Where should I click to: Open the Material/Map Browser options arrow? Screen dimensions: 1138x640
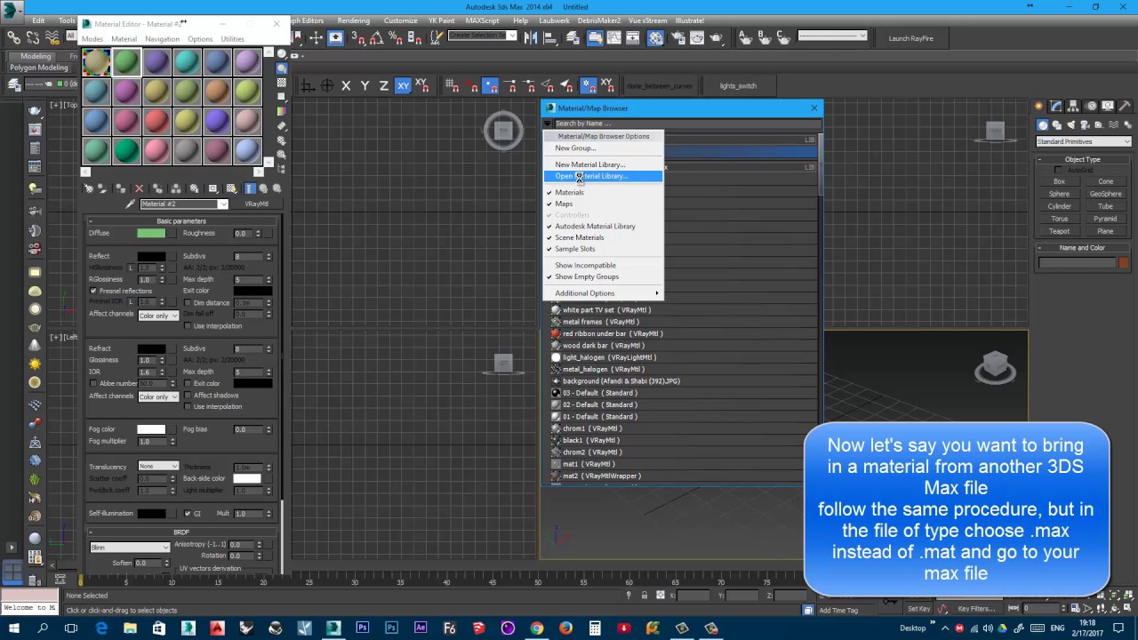click(548, 124)
